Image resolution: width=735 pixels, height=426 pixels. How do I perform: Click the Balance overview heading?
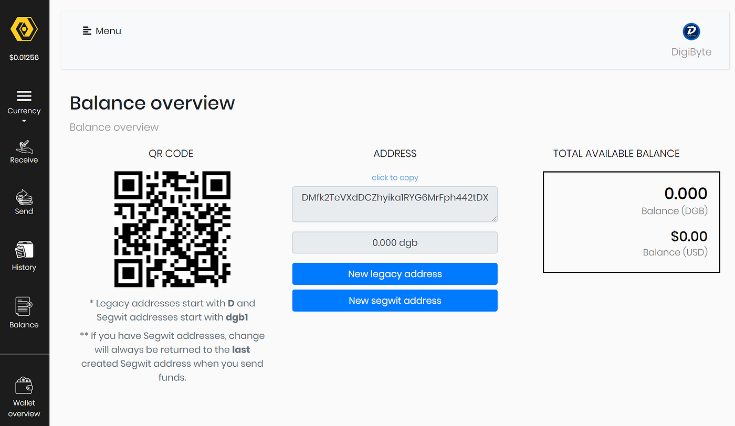click(x=152, y=103)
